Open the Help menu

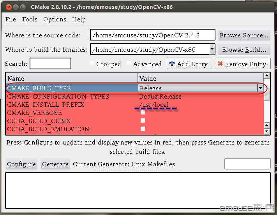click(x=79, y=19)
